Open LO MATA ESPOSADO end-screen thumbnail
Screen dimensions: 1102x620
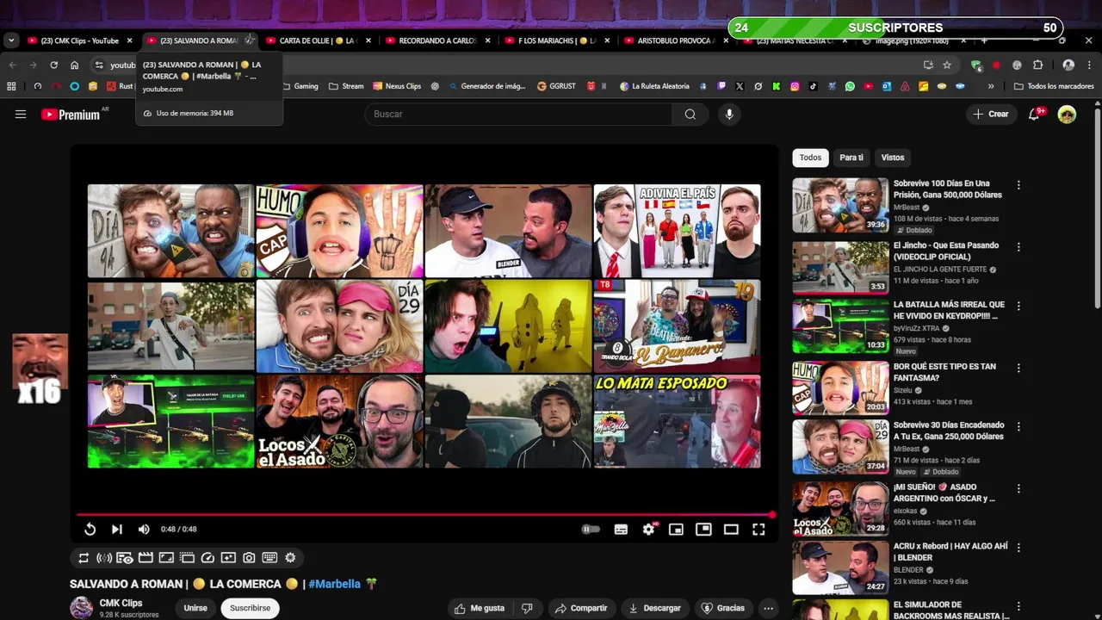[677, 421]
